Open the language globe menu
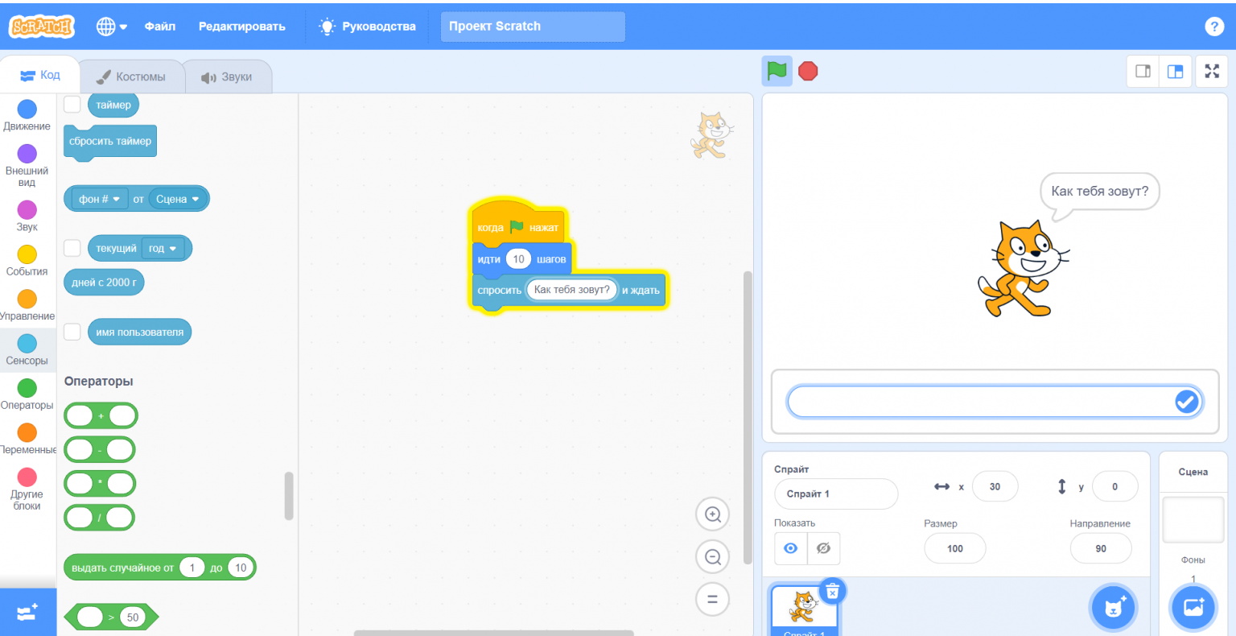Image resolution: width=1236 pixels, height=636 pixels. pos(112,27)
